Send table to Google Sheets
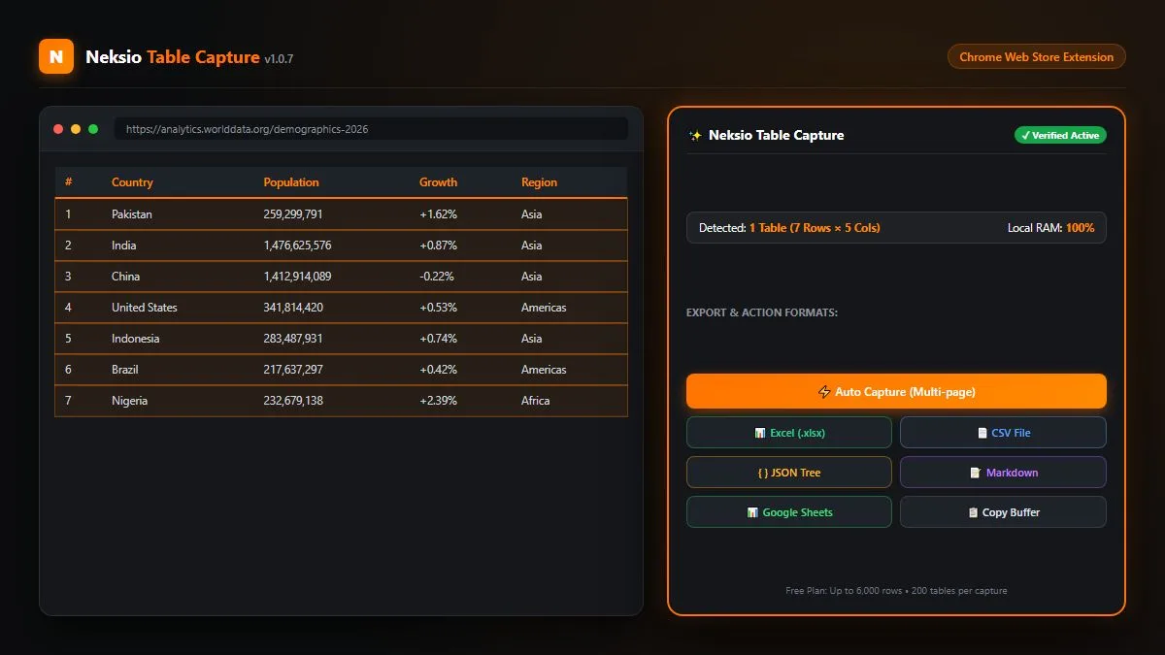 tap(789, 512)
